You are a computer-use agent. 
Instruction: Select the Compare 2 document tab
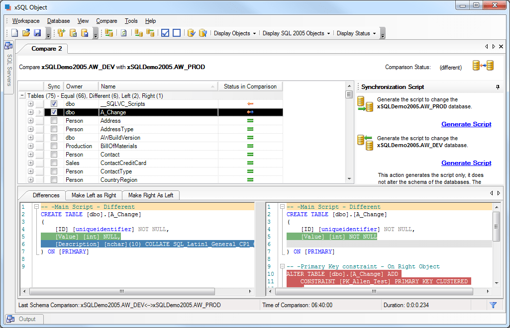tap(46, 49)
